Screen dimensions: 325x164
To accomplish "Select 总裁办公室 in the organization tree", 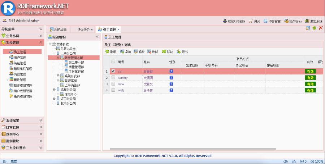I will 68,49.
